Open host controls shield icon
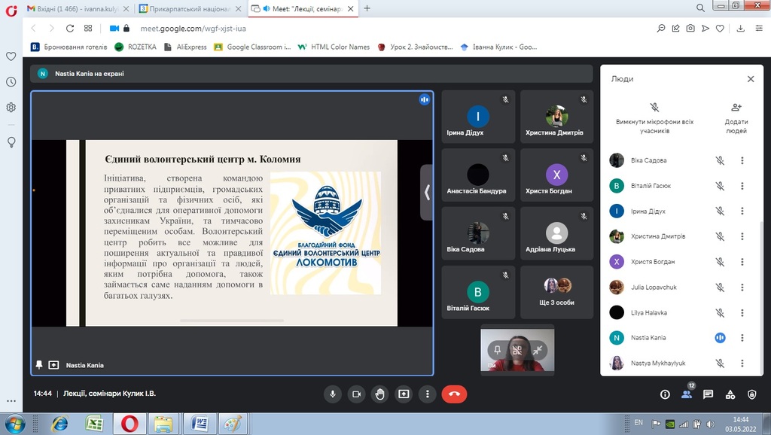This screenshot has height=435, width=771. (751, 394)
